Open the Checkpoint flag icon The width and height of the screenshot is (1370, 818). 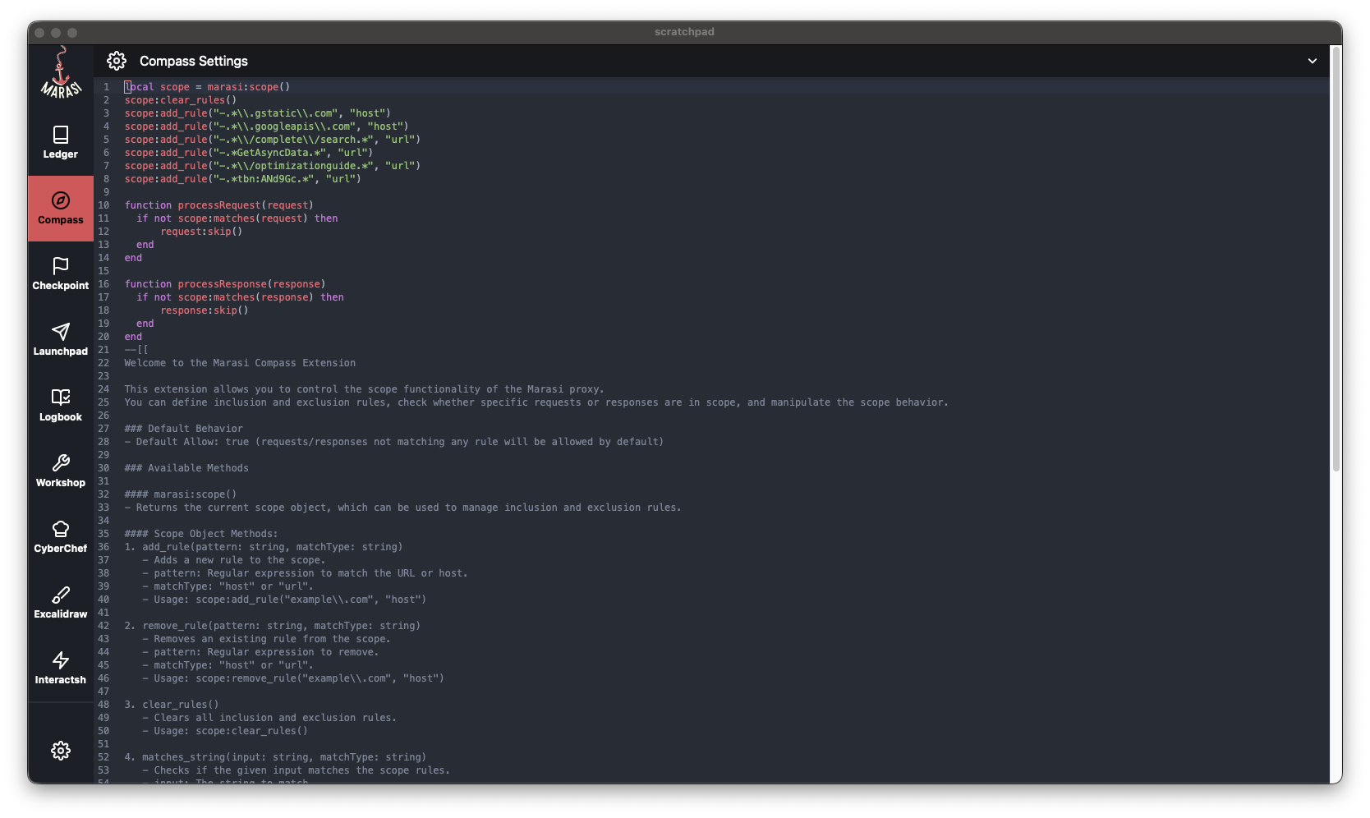coord(61,267)
